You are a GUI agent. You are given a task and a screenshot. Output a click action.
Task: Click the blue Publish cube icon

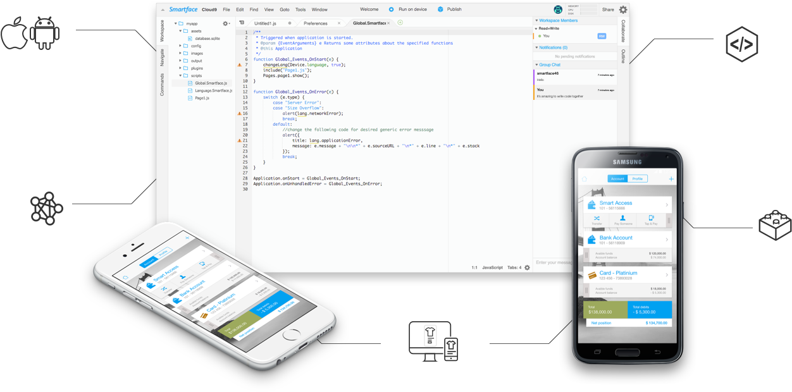click(440, 9)
